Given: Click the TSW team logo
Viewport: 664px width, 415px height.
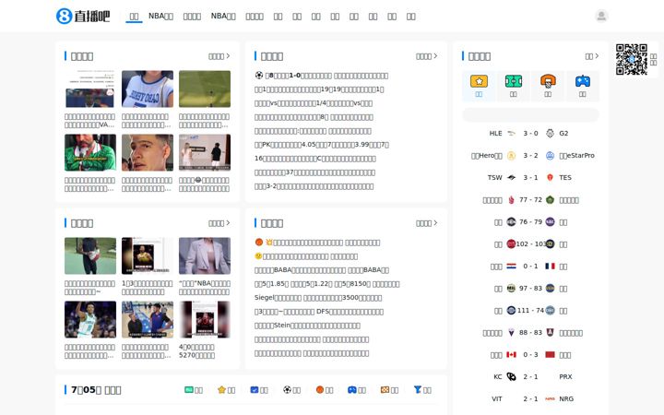Looking at the screenshot, I should [x=511, y=177].
